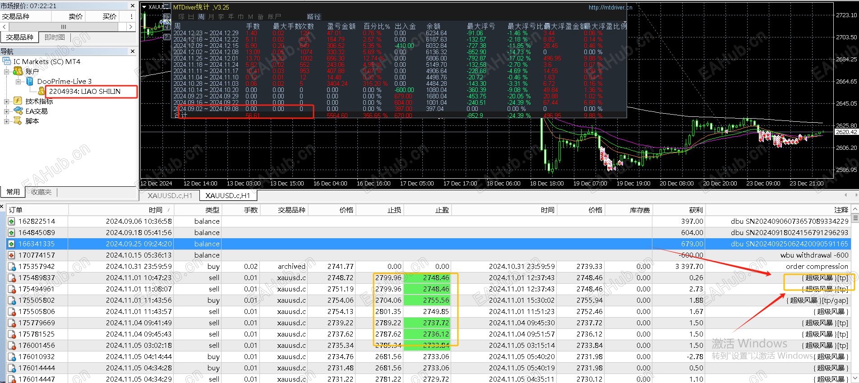Expand the 脚本 tree node

(7, 121)
